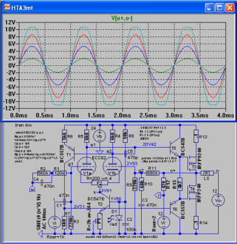Select voltage source Vo- symbol
Viewport: 237px width, 244px height.
[218, 200]
